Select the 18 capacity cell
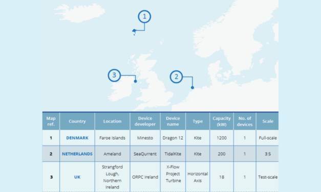Screen dimensions: 321x192 [x=222, y=177]
